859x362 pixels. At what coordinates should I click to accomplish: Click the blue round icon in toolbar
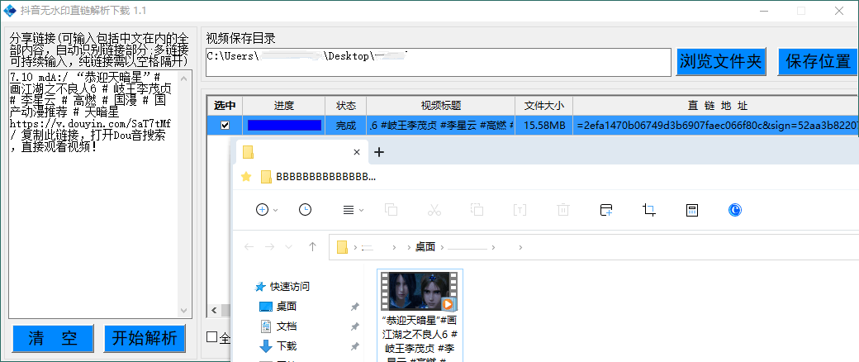point(734,210)
